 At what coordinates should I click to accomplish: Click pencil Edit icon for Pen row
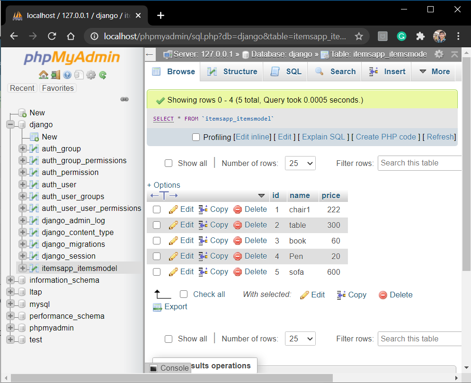[173, 256]
